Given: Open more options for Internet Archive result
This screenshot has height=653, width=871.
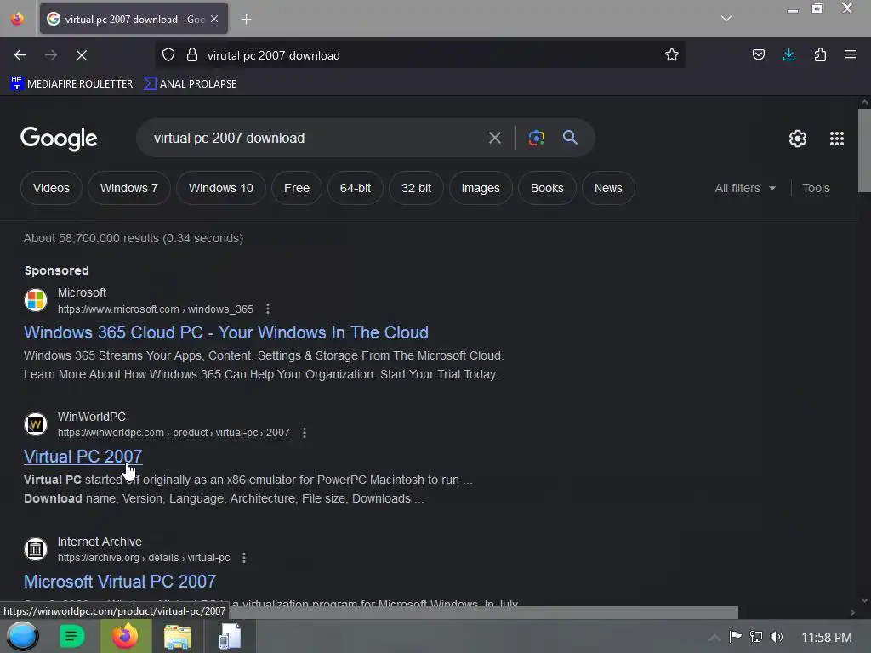Looking at the screenshot, I should pos(244,558).
